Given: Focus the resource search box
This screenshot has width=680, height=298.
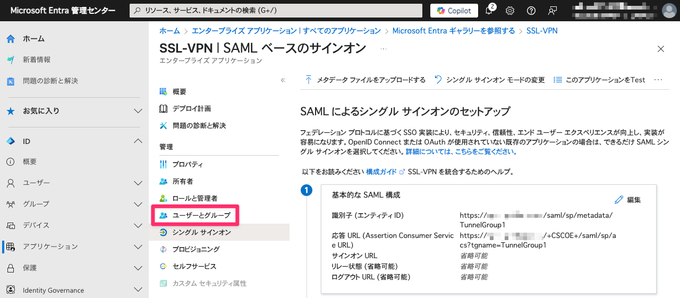Looking at the screenshot, I should coord(276,11).
